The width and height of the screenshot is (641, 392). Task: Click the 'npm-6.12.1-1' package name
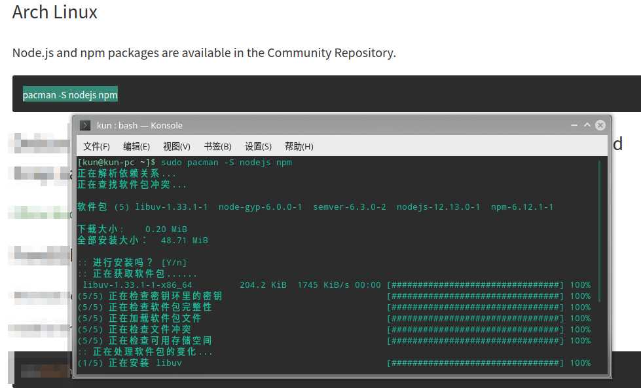(522, 207)
